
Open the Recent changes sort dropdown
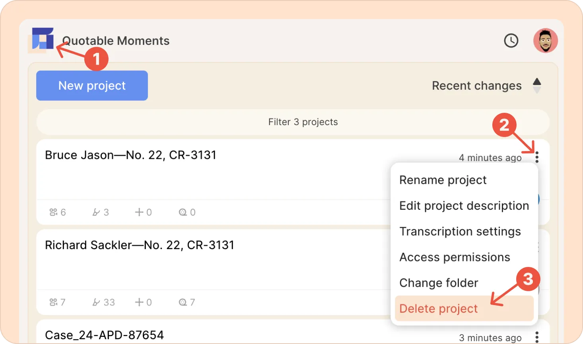[x=476, y=86]
